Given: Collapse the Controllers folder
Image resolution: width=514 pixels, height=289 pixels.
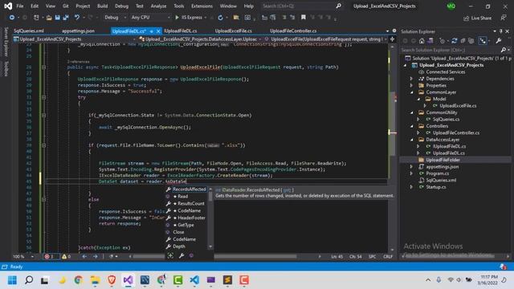Looking at the screenshot, I should (x=412, y=126).
